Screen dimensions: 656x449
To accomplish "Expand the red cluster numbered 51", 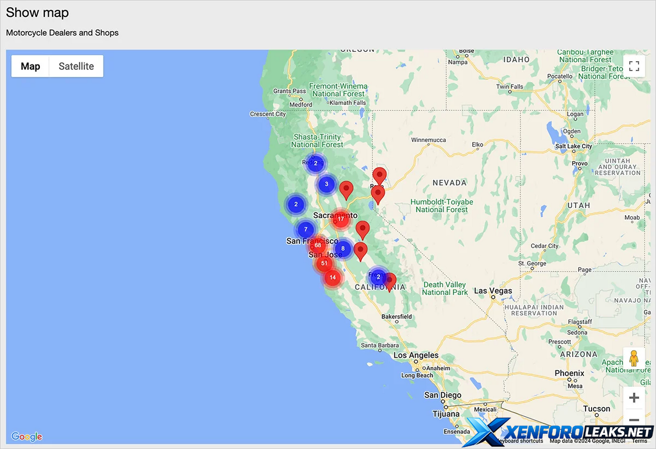I will (324, 263).
